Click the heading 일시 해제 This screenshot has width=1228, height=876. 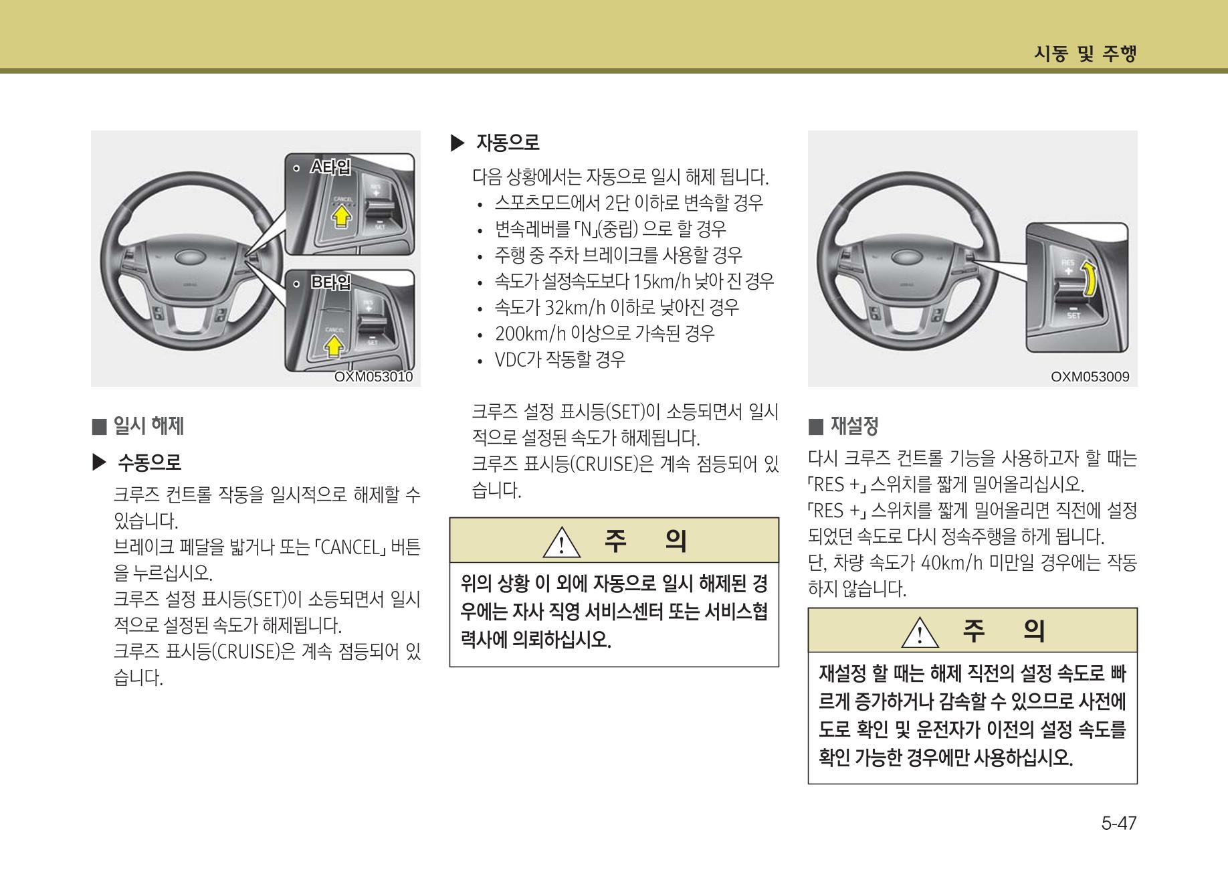coord(148,426)
